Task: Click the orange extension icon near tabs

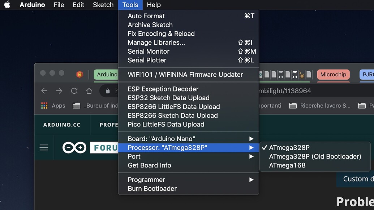Action: click(x=80, y=74)
